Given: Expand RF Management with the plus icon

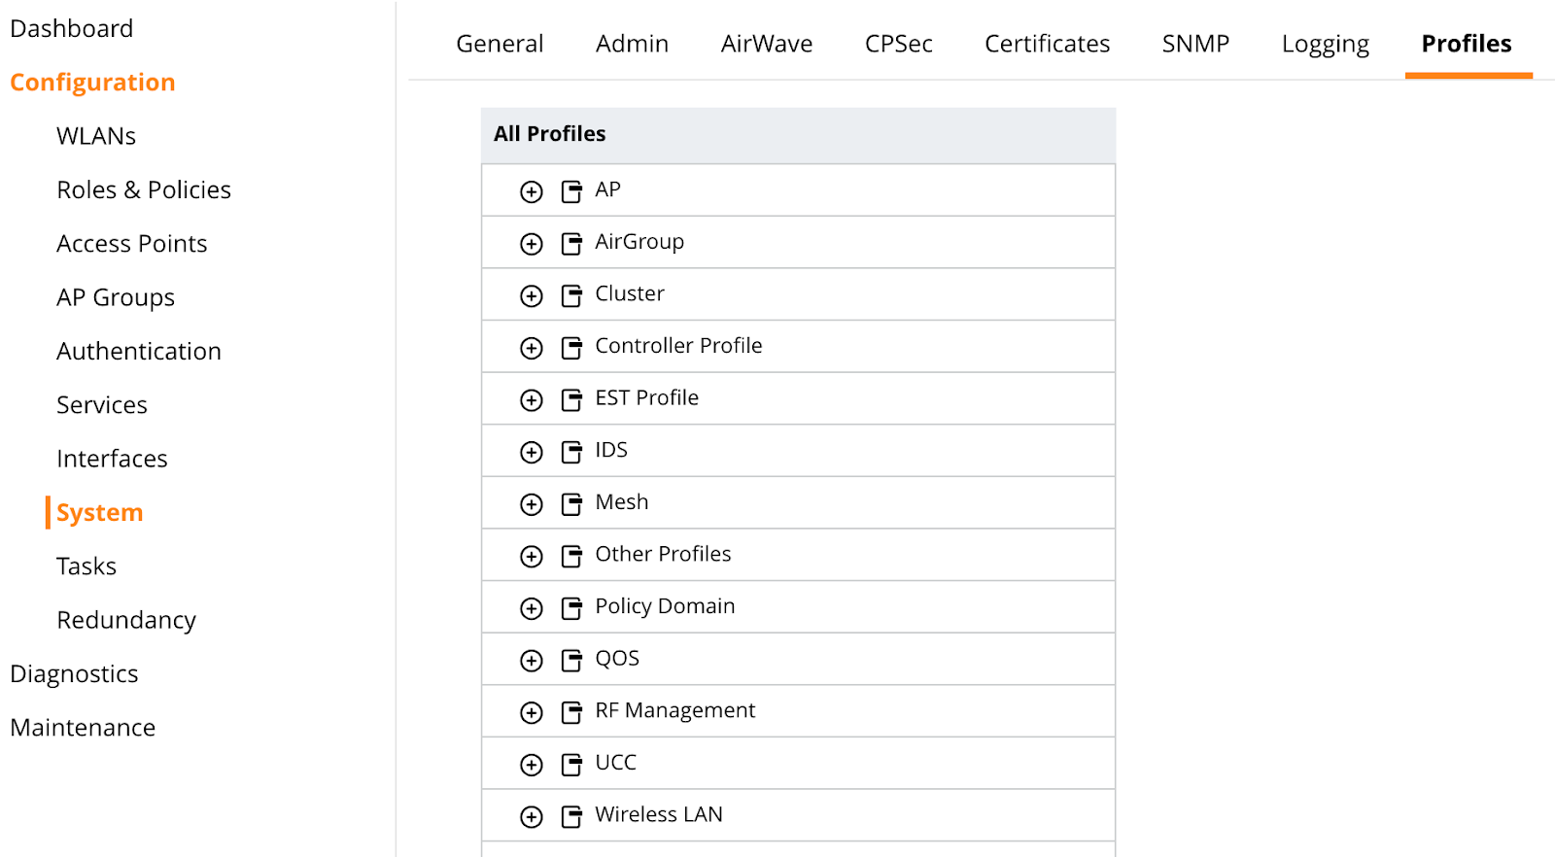Looking at the screenshot, I should tap(532, 713).
